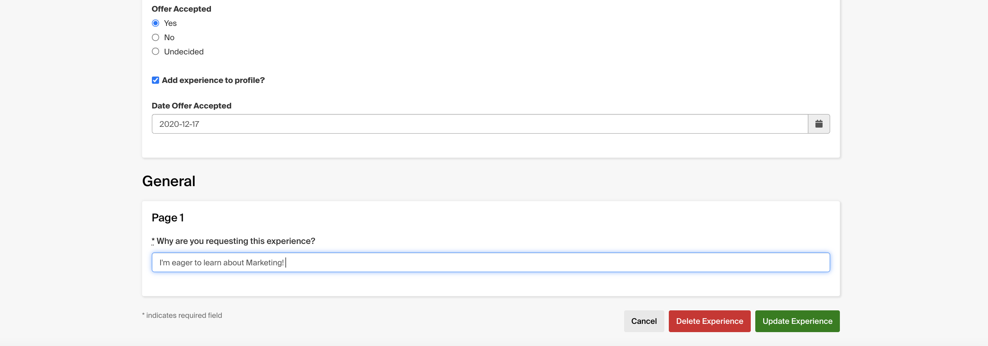Click the required asterisk before the question label
The image size is (988, 346).
point(153,241)
